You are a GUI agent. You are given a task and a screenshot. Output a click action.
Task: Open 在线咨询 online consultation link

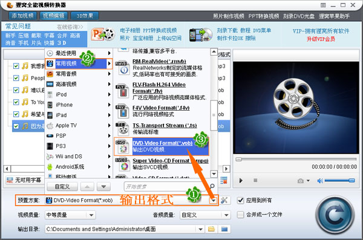pos(70,27)
